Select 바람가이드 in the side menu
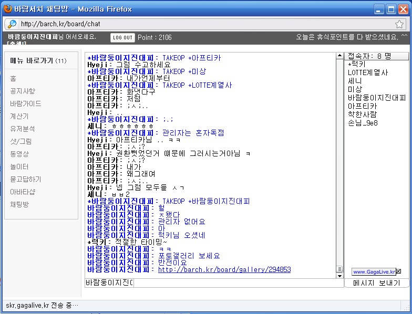 [x=25, y=103]
